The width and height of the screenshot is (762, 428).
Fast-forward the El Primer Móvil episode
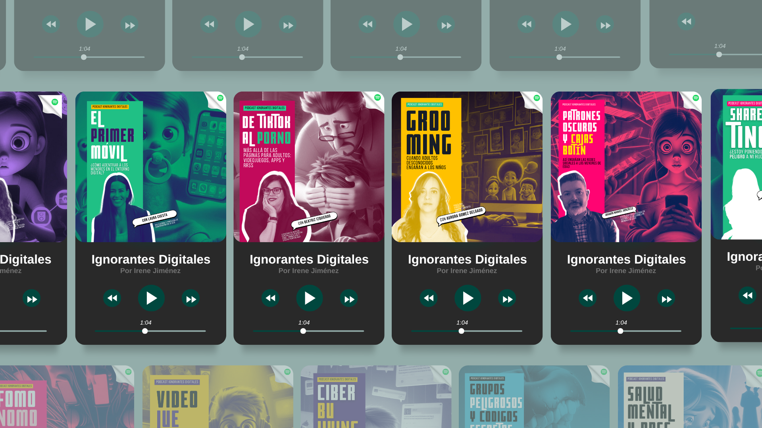coord(191,299)
